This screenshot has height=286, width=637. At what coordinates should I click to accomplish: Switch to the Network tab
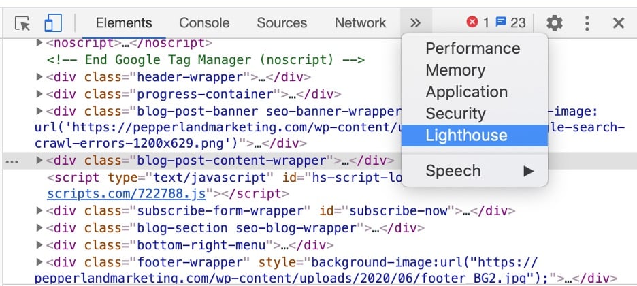[360, 23]
